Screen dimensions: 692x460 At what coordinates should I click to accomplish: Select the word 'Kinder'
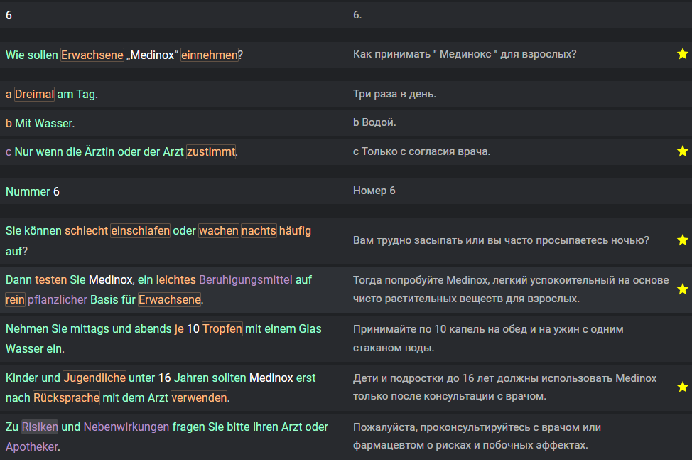pyautogui.click(x=22, y=378)
